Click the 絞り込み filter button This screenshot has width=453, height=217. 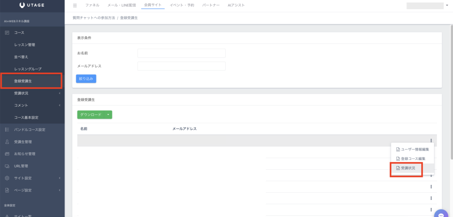click(x=86, y=79)
